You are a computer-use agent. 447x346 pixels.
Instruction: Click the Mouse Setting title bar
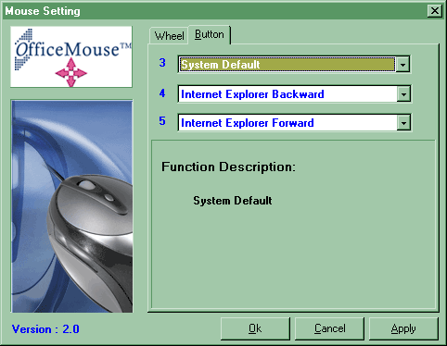click(x=215, y=11)
